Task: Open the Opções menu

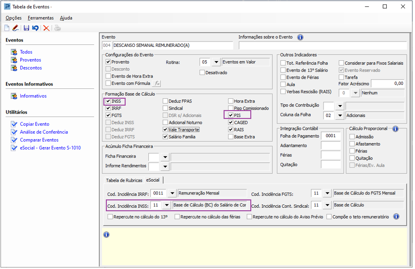Action: (13, 18)
